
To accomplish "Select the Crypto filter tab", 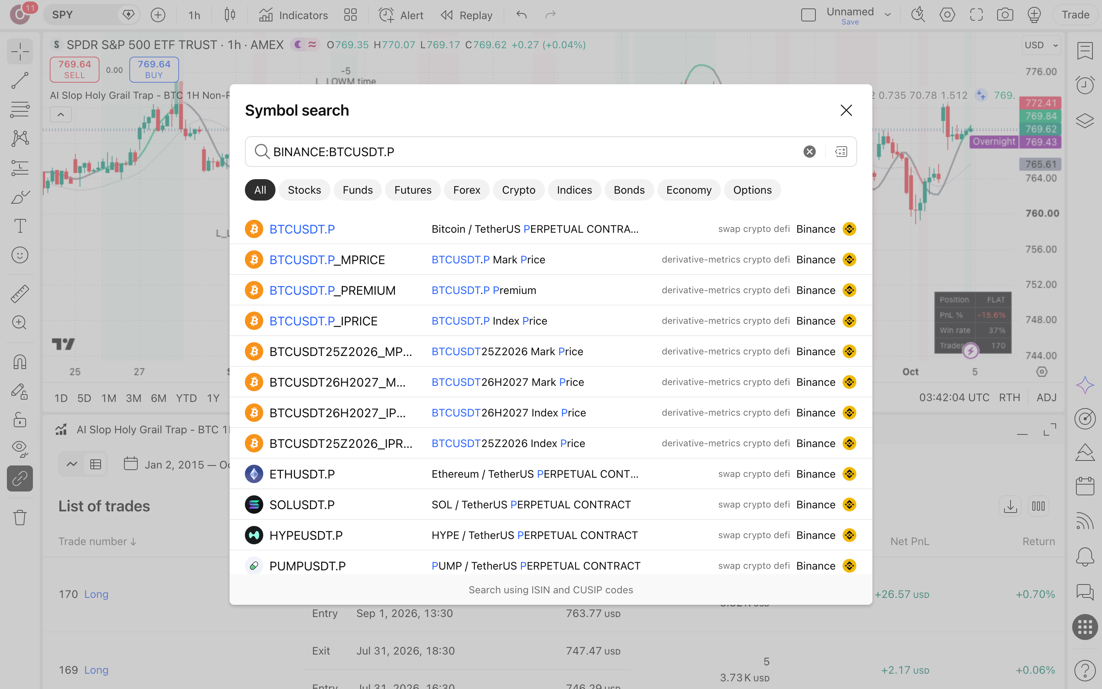I will 518,190.
